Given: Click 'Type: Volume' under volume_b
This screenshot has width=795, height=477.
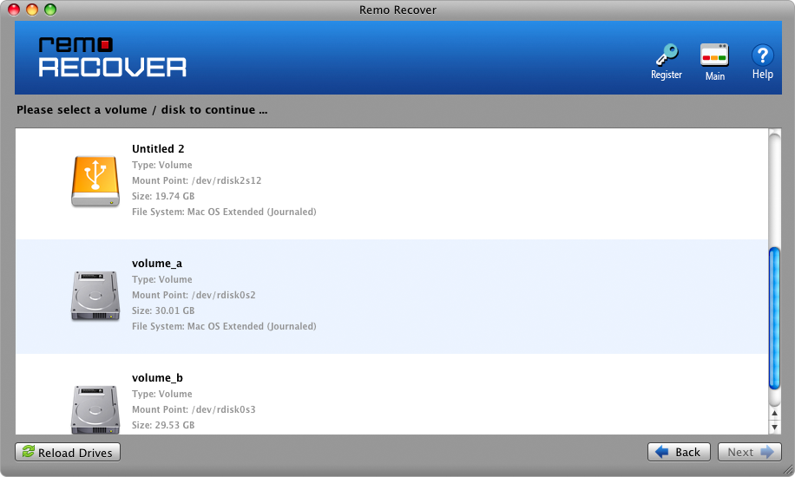Looking at the screenshot, I should [x=161, y=394].
